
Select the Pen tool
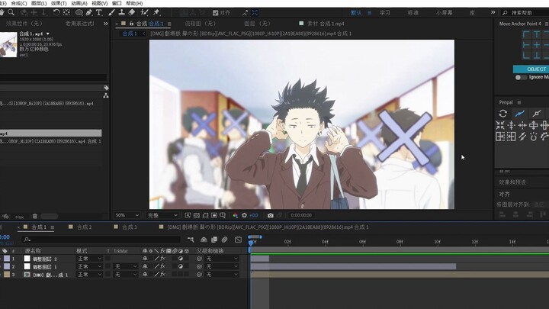tap(89, 13)
